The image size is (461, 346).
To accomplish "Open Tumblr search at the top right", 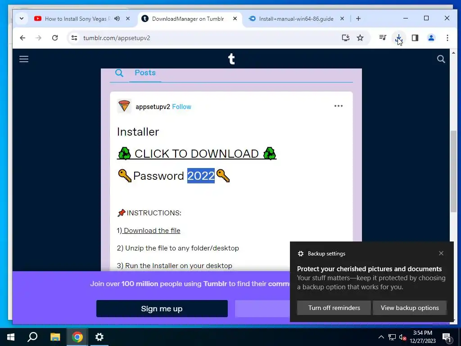I will pyautogui.click(x=441, y=59).
